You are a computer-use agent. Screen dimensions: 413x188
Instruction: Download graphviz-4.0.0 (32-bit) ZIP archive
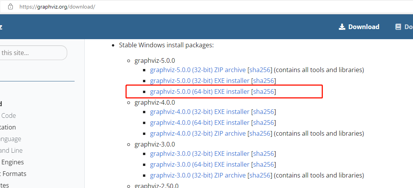[198, 133]
